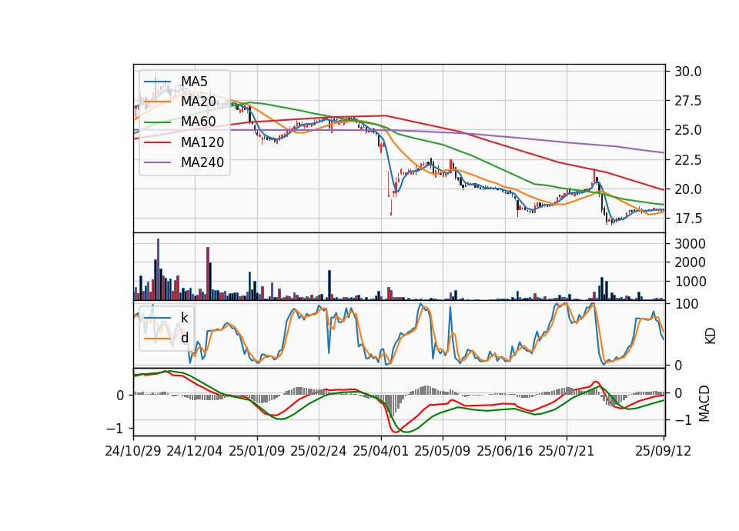Click the 25.0 price axis label
Image resolution: width=739 pixels, height=531 pixels.
coord(688,130)
